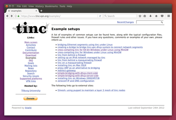This screenshot has height=120, width=176.
Task: Open the Tools menu
Action: point(62,6)
